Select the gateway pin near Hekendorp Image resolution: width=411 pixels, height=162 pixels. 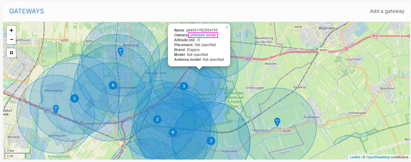tap(277, 122)
